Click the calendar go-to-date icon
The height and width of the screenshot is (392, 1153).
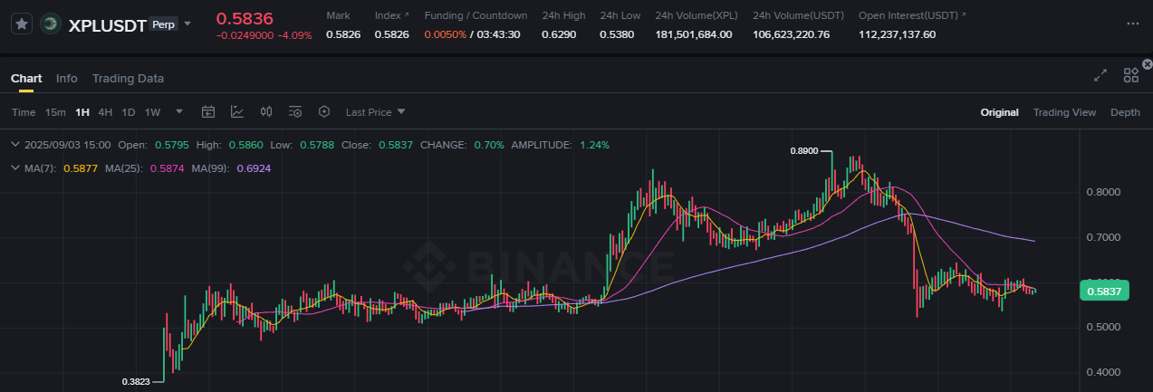point(208,112)
